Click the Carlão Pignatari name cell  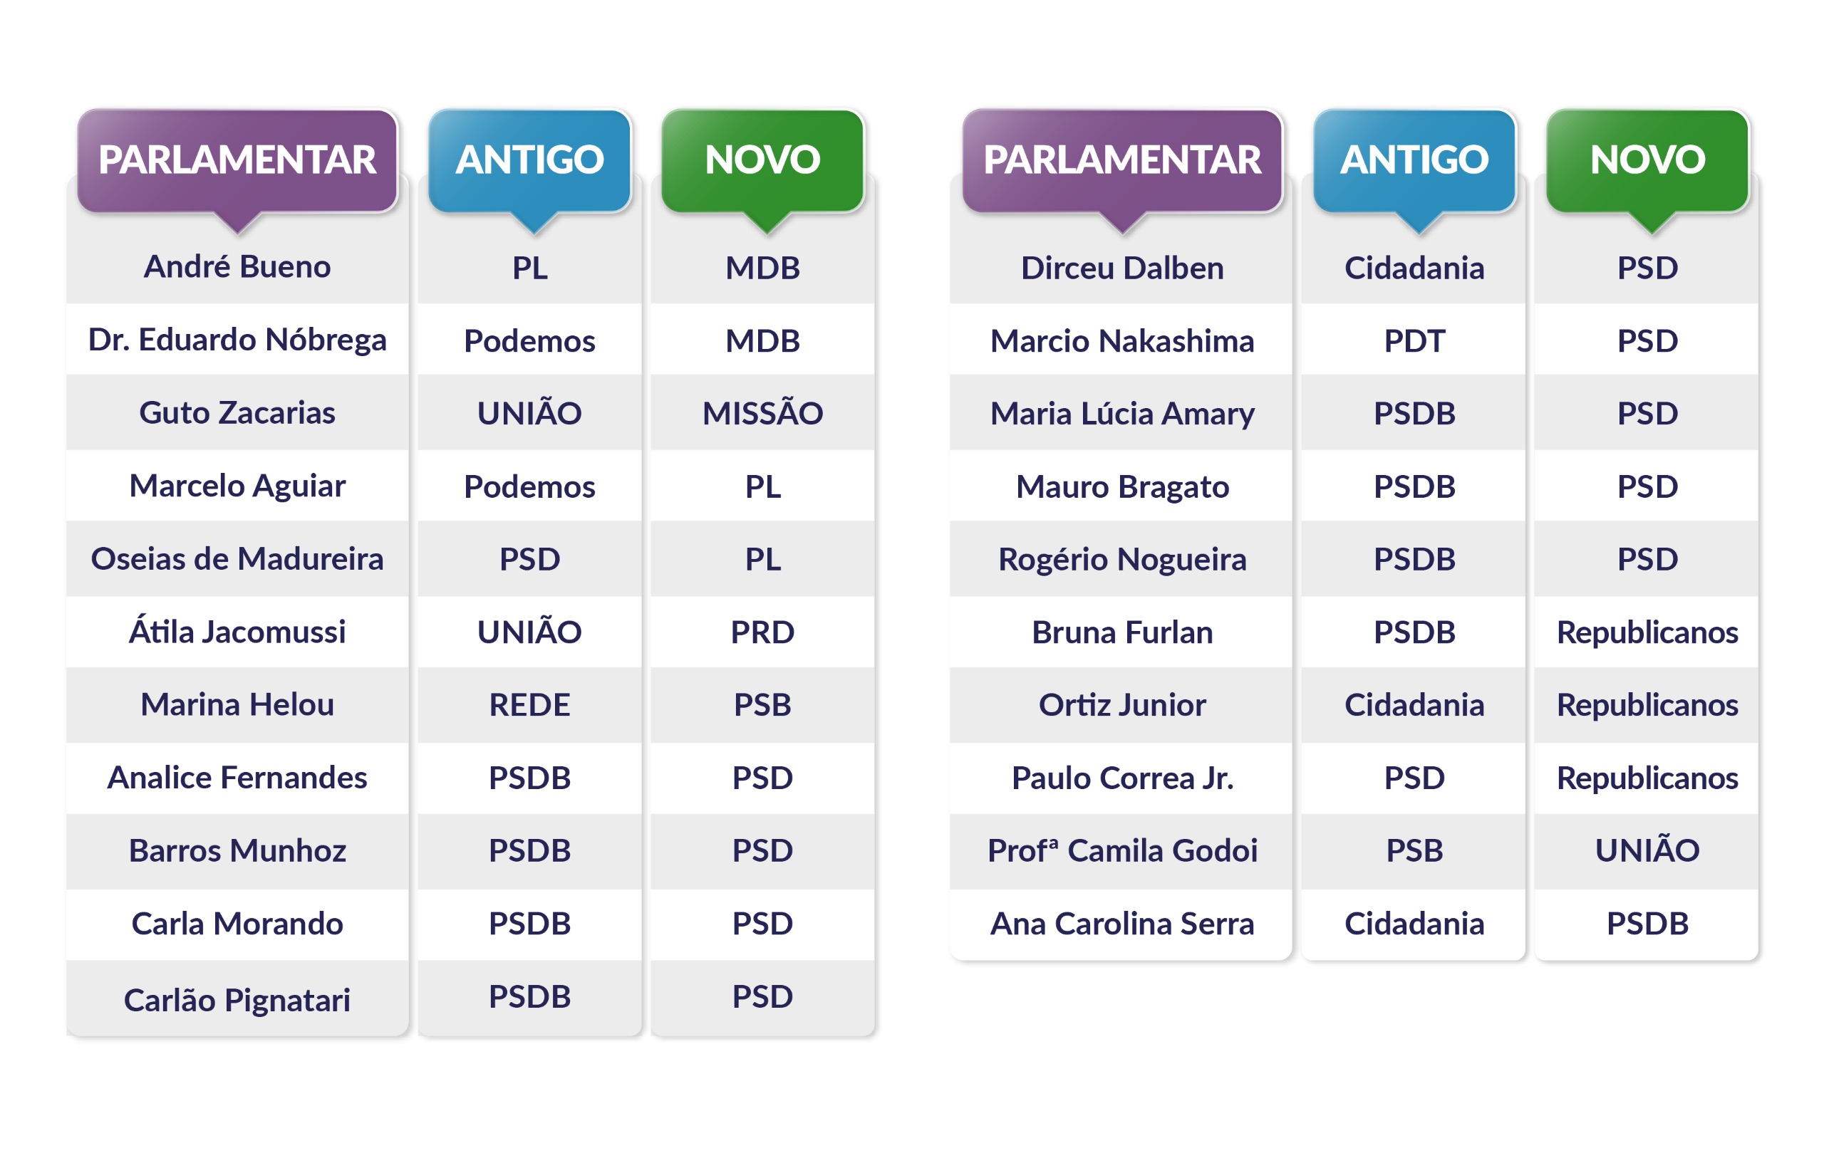237,1000
